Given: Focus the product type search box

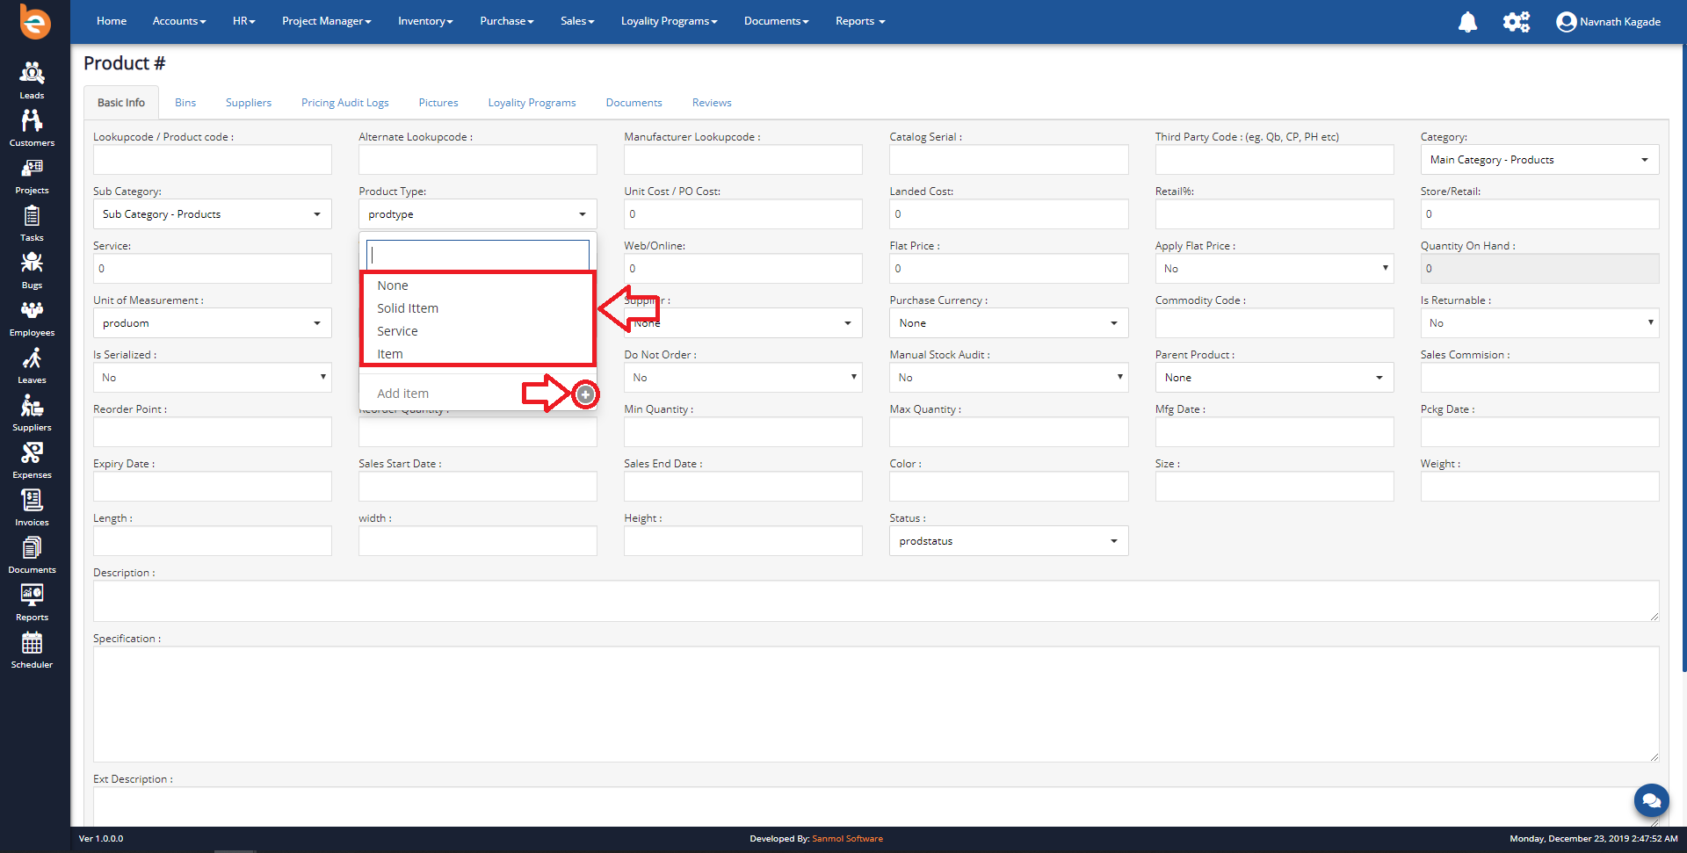Looking at the screenshot, I should point(478,255).
